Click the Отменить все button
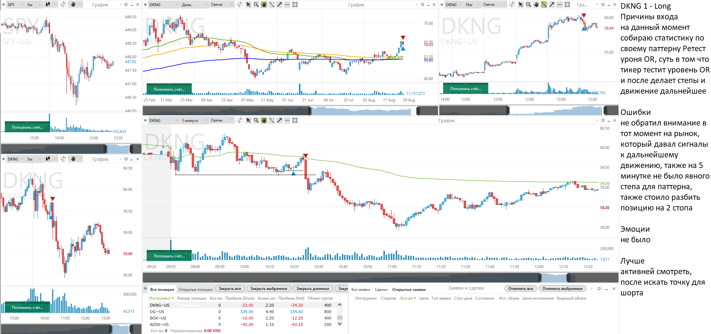The image size is (711, 334). [521, 289]
